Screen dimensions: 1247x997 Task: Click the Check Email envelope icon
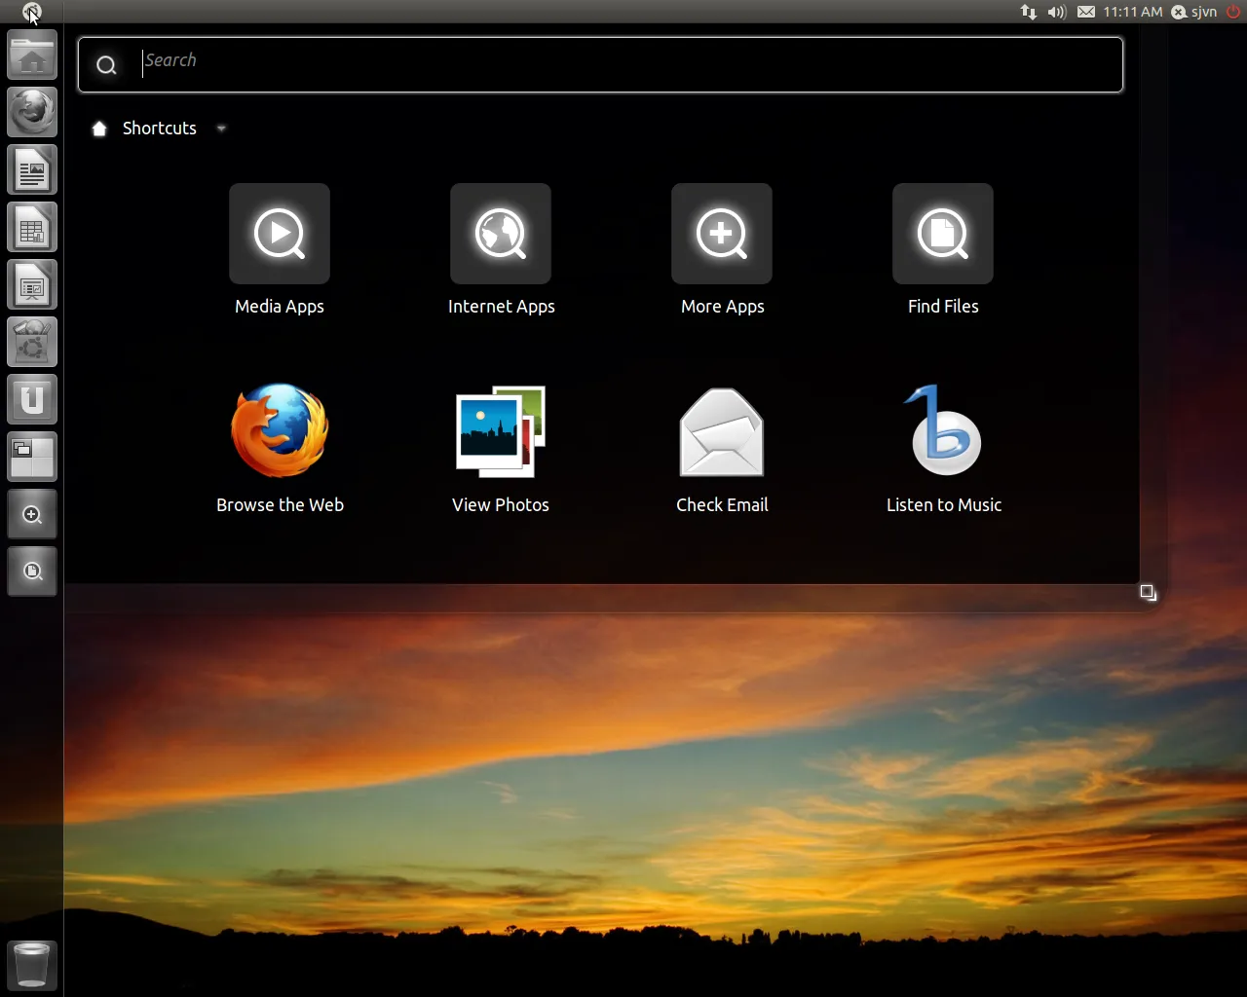(722, 431)
